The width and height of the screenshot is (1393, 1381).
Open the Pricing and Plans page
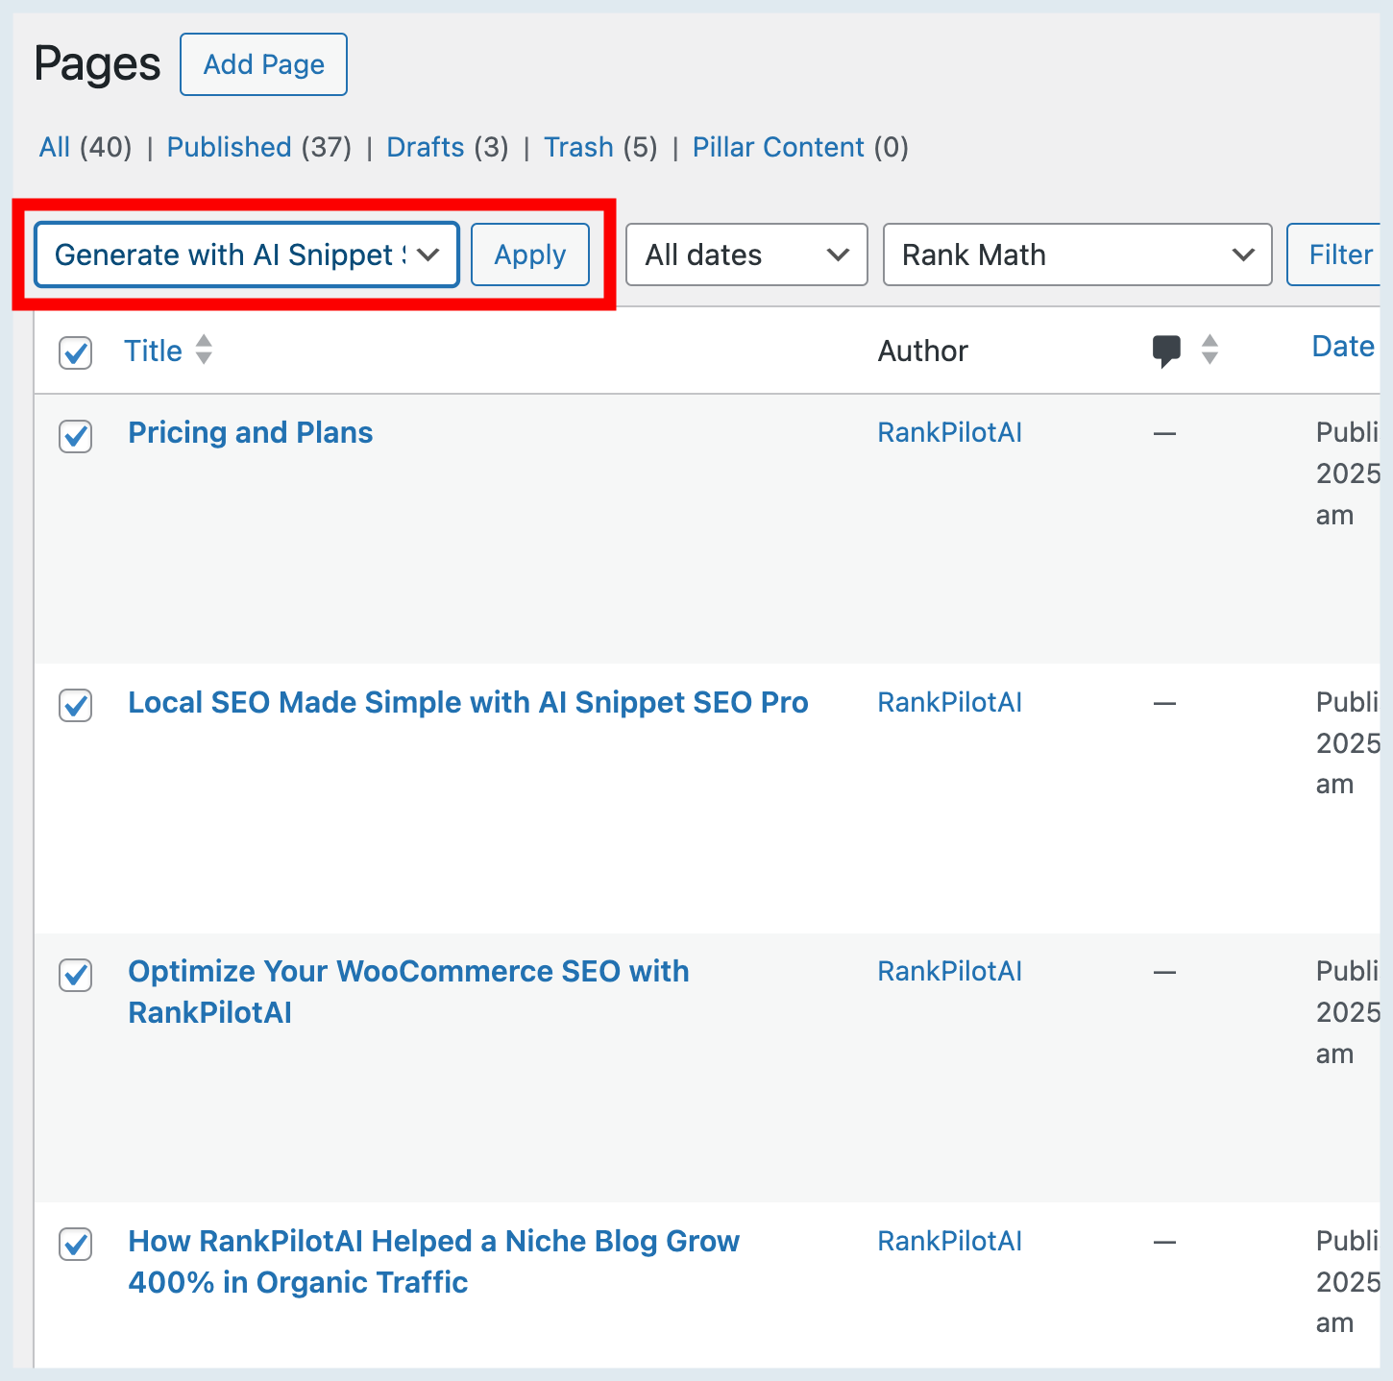click(250, 432)
